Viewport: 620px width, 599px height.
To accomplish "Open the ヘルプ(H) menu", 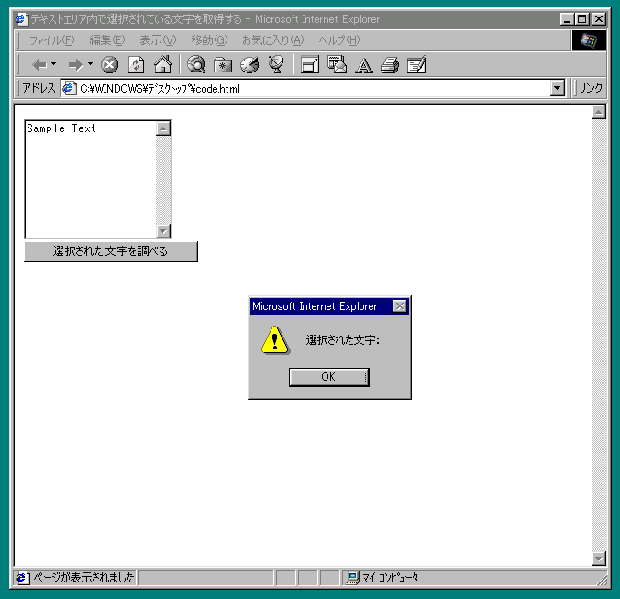I will (339, 40).
